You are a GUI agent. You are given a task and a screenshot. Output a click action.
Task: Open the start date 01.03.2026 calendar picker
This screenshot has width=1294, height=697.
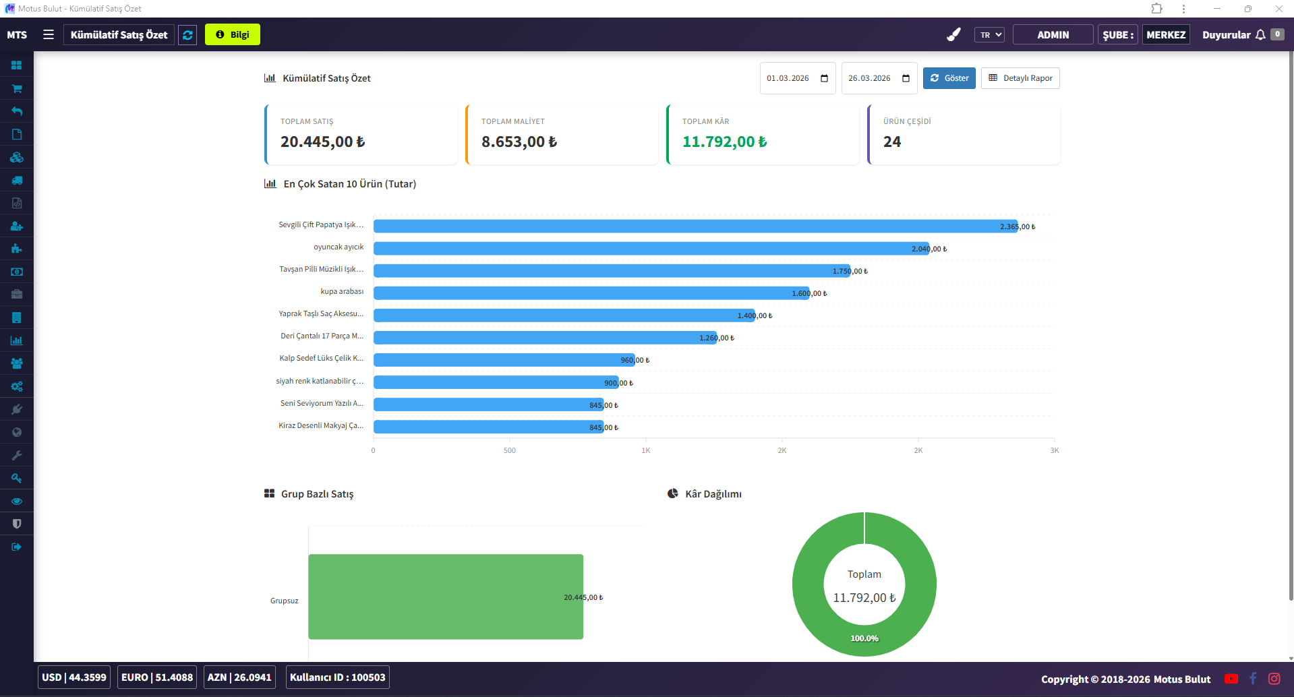(x=824, y=78)
